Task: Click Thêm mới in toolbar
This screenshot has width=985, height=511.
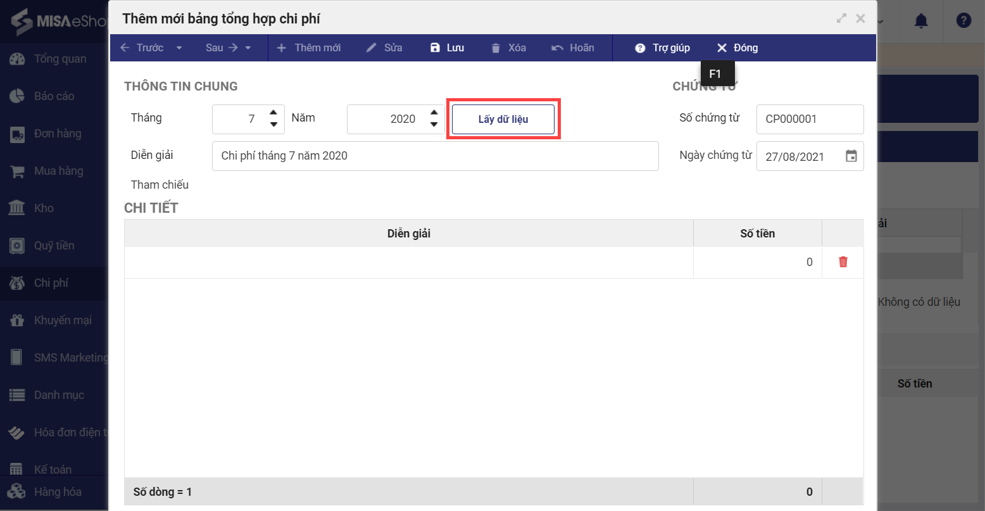Action: click(309, 47)
